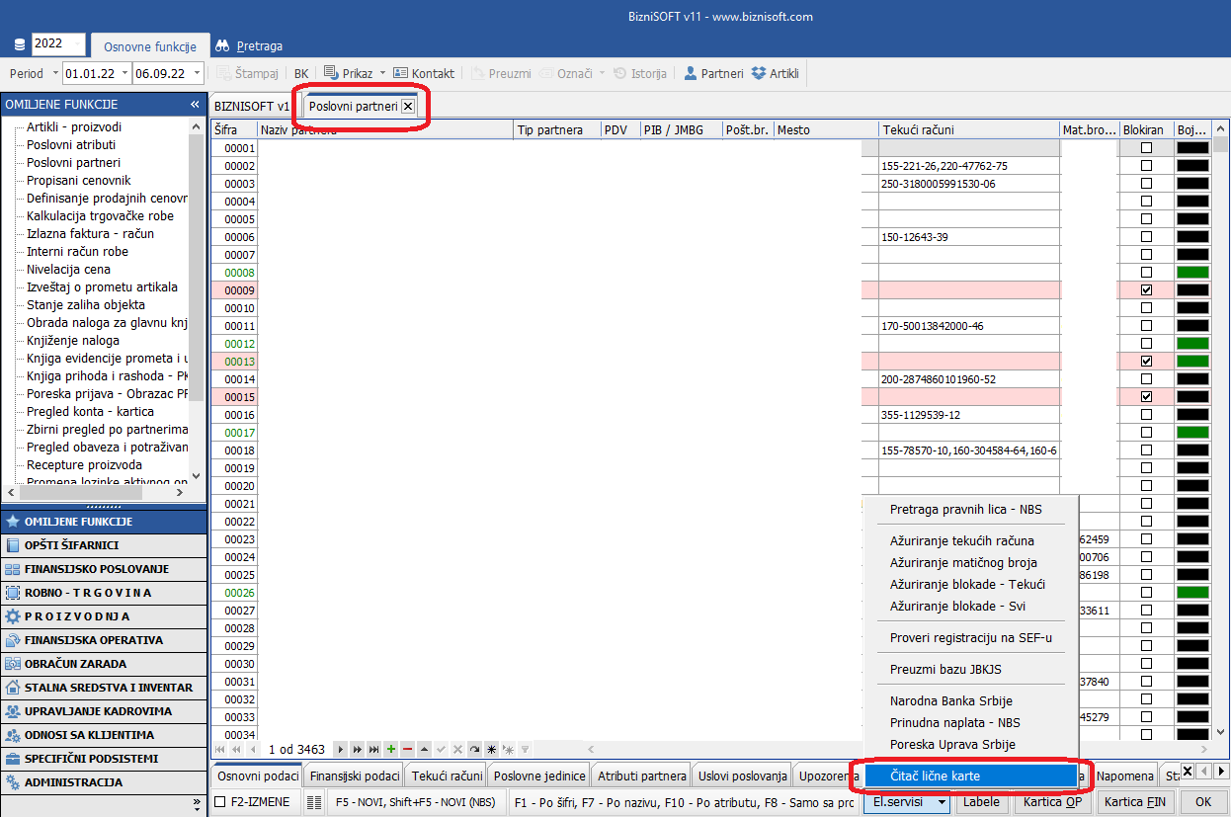This screenshot has height=817, width=1231.
Task: Expand the Prikaz dropdown menu
Action: coord(381,73)
